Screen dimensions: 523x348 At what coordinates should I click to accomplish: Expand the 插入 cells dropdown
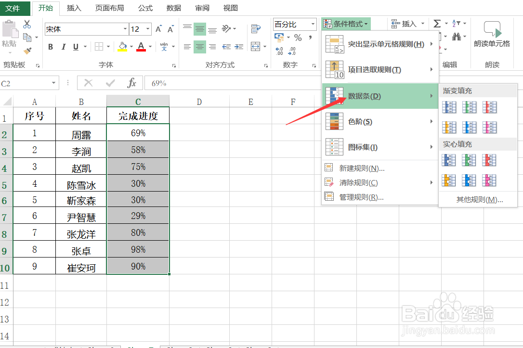(x=423, y=24)
